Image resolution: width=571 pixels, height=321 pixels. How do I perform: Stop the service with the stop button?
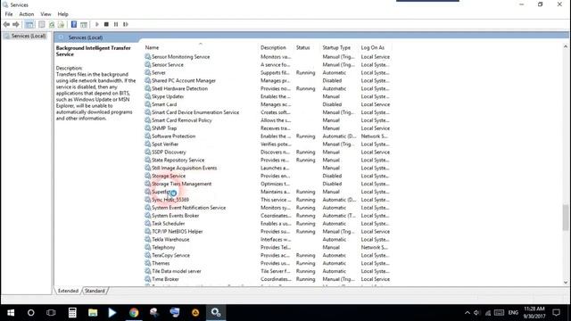106,24
